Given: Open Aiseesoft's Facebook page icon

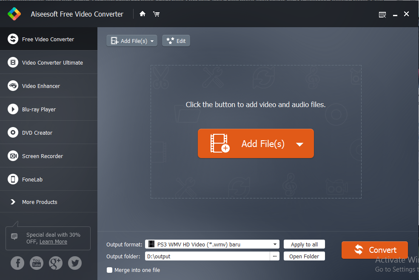Looking at the screenshot, I should point(17,263).
